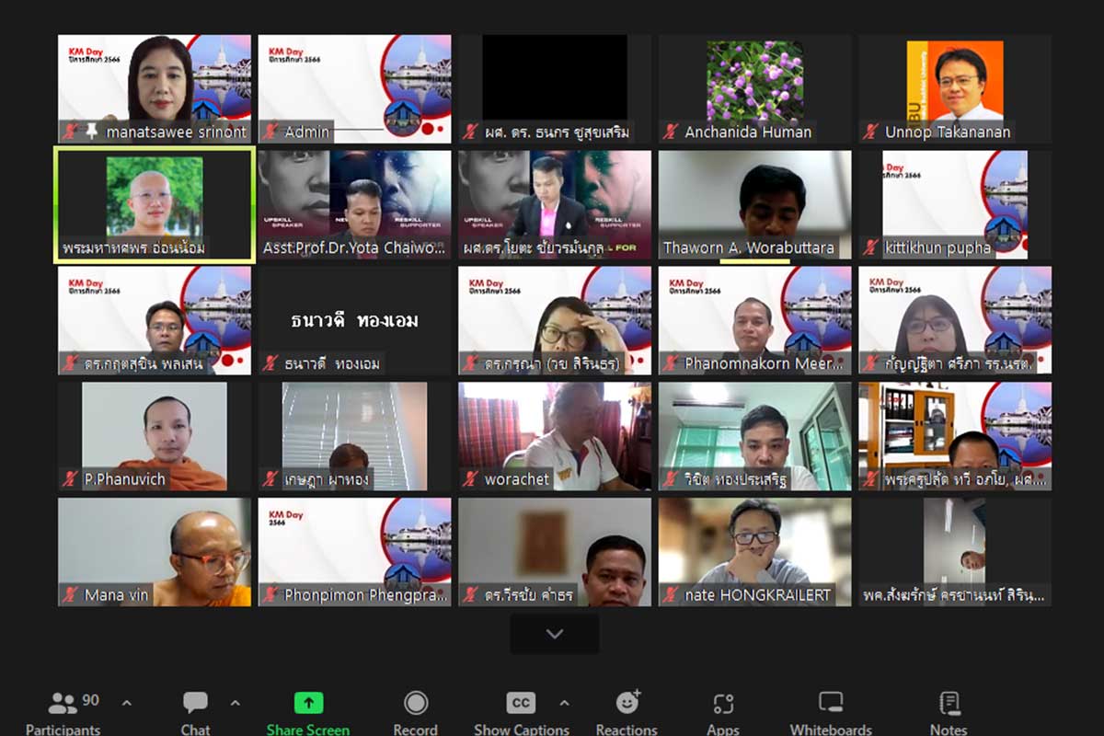Open the Participants panel icon

pyautogui.click(x=63, y=704)
